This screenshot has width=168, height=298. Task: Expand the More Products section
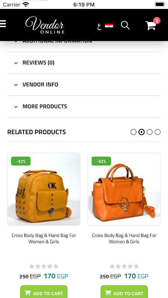click(84, 107)
